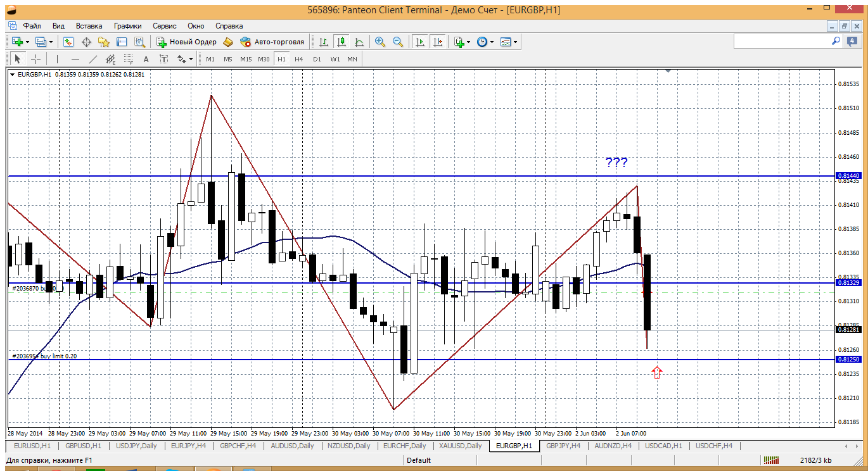Viewport: 868px width, 471px height.
Task: Open the chart profiles icon
Action: click(x=41, y=42)
